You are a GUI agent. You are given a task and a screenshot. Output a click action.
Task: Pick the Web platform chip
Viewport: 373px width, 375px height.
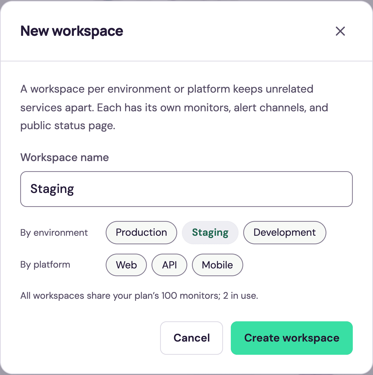(x=126, y=265)
